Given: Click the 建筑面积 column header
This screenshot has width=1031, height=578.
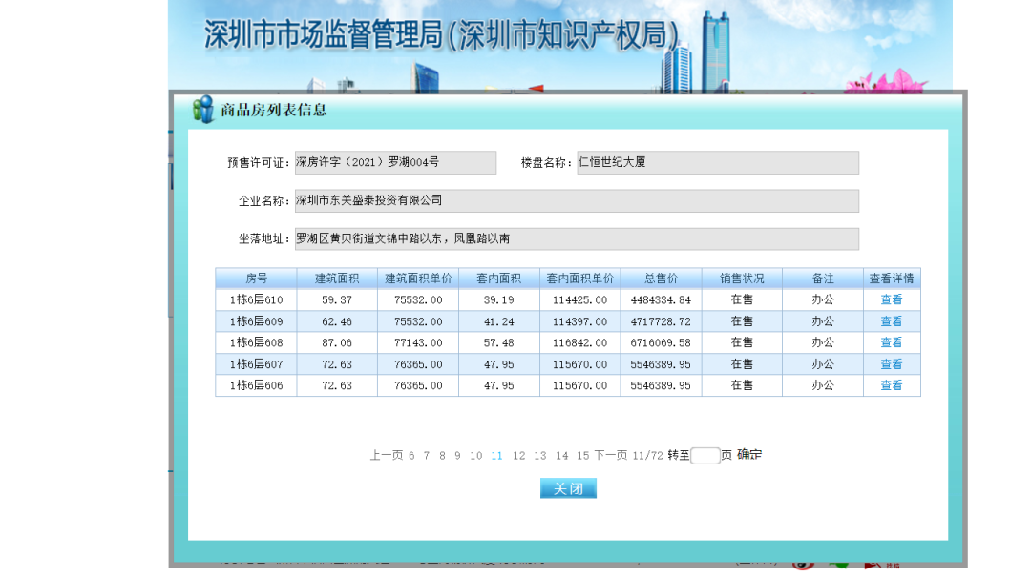Looking at the screenshot, I should coord(337,279).
